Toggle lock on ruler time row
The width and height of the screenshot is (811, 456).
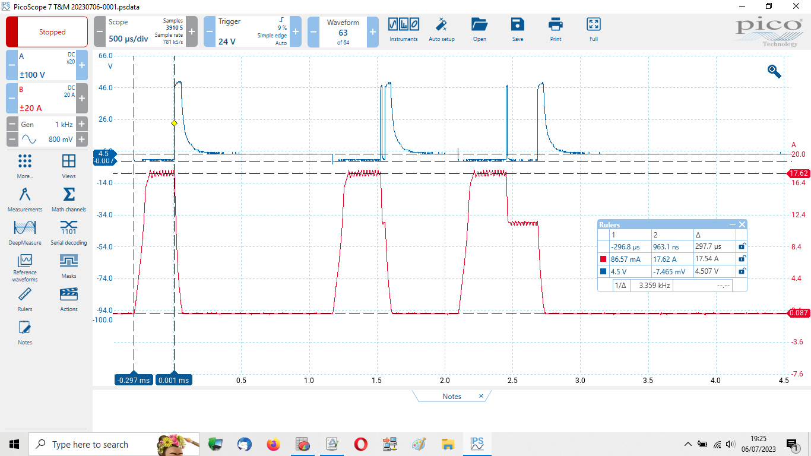coord(741,246)
